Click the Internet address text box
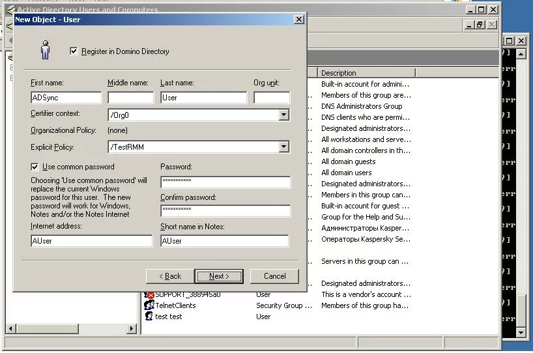 point(91,241)
